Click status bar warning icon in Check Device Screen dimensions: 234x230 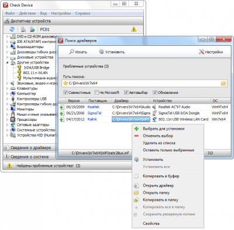pos(9,166)
